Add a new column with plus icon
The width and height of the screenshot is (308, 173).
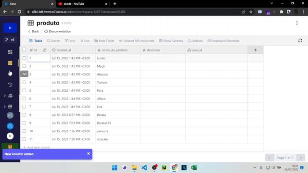click(256, 50)
